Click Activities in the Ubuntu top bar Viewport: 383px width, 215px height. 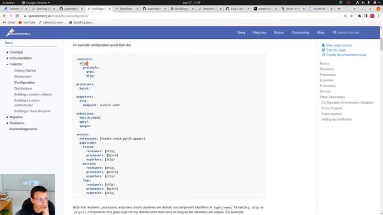point(8,2)
